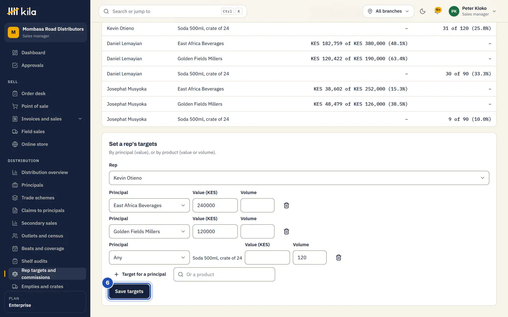Click the empty volume field for East Africa Beverages

click(258, 205)
